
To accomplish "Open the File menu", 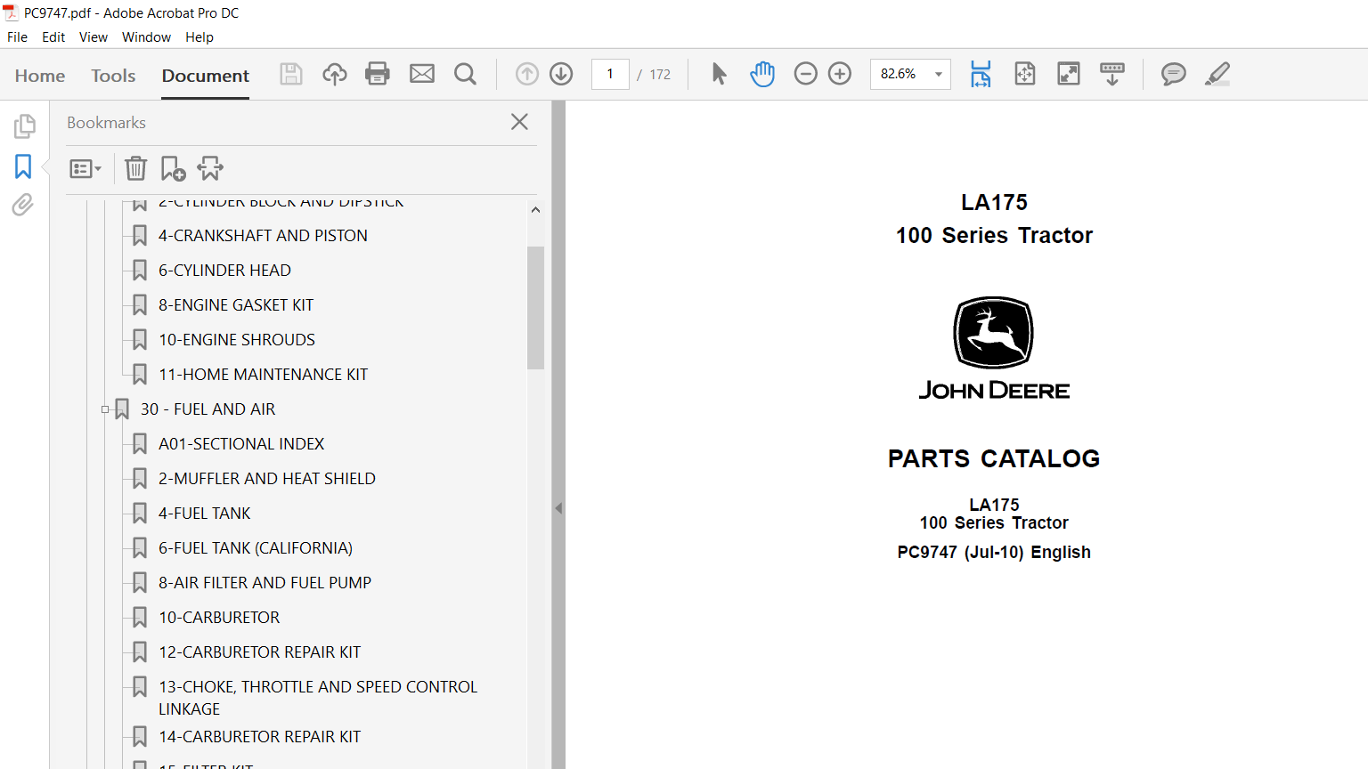I will pyautogui.click(x=17, y=37).
